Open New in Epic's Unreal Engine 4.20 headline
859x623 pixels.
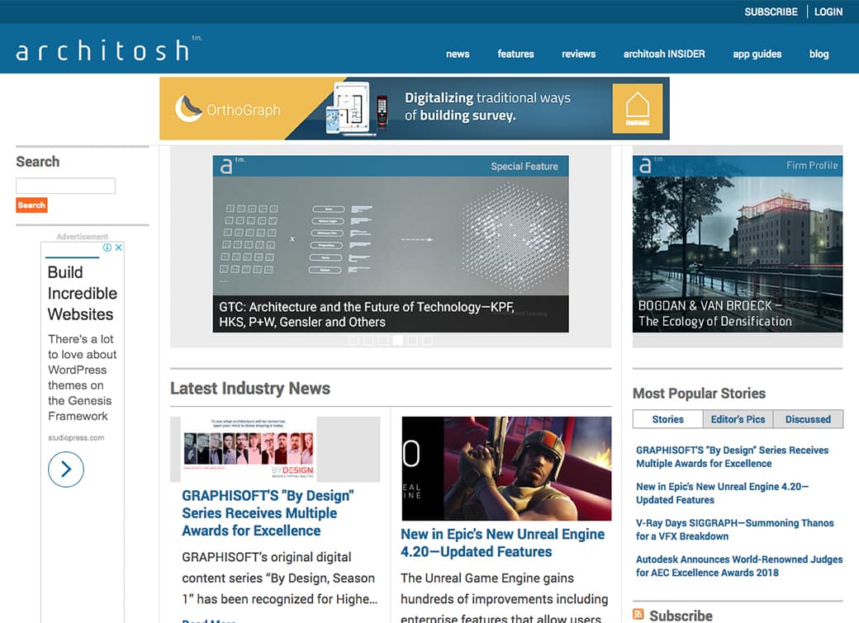(502, 542)
